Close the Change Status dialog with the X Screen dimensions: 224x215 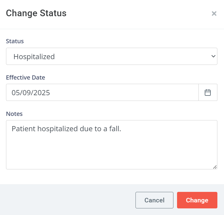point(214,14)
